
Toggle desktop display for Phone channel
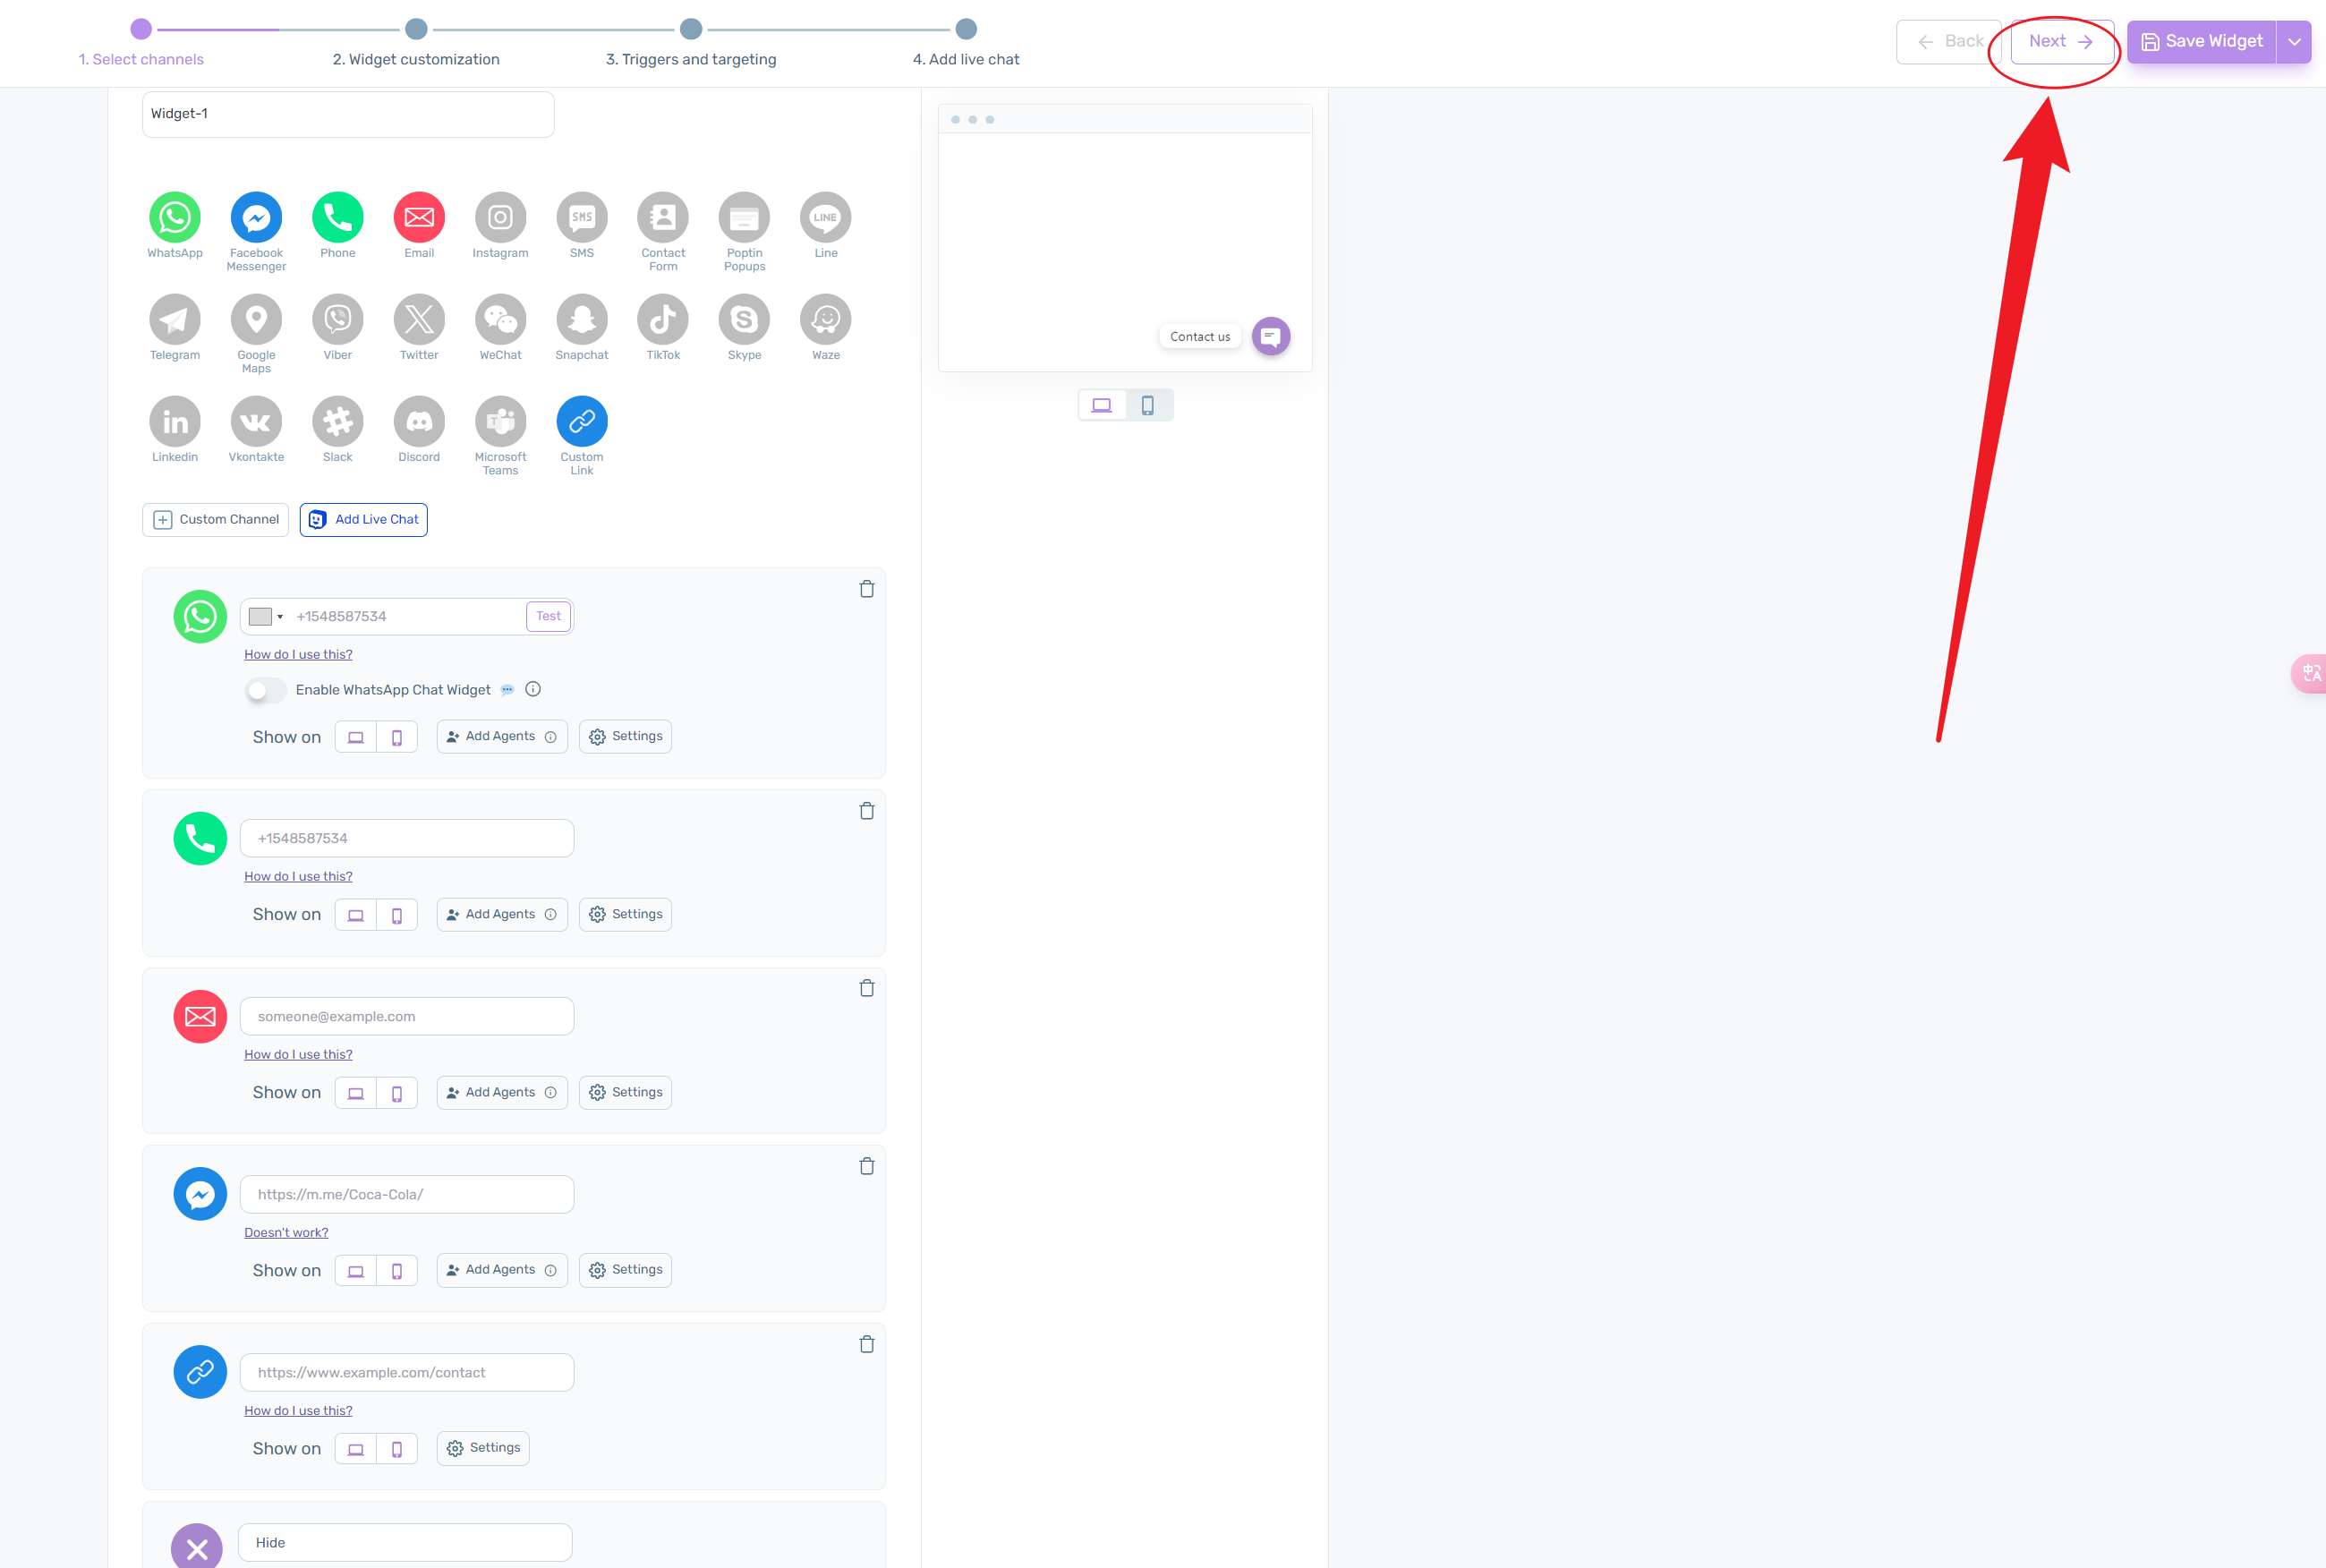355,912
